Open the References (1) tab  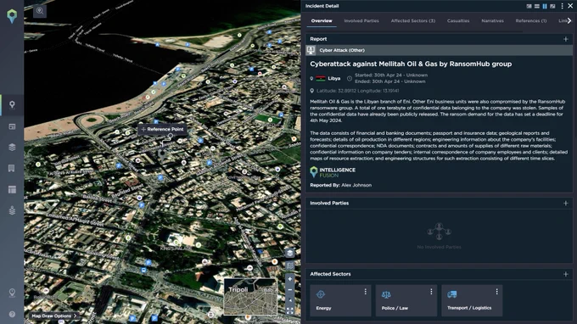[530, 21]
